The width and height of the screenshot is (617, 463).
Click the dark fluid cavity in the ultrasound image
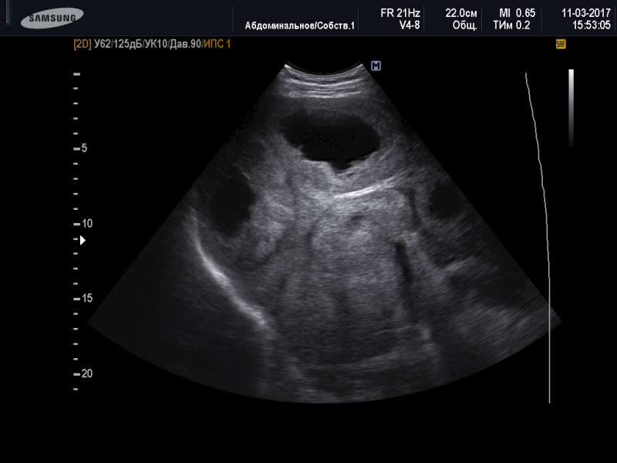[x=330, y=139]
